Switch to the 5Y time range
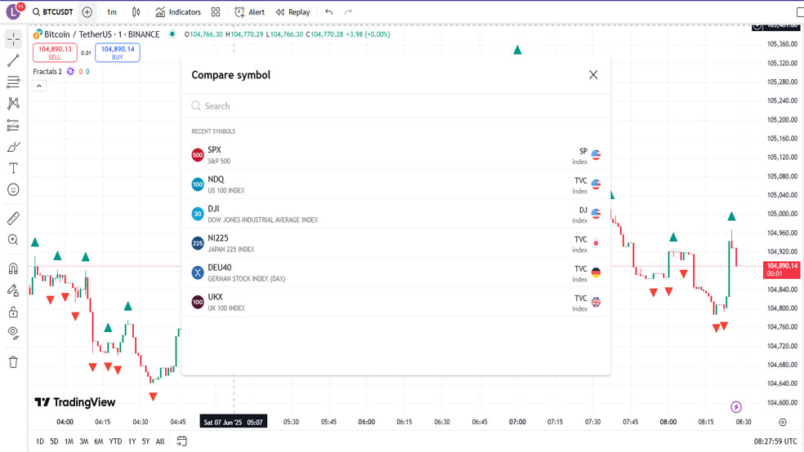 (145, 441)
